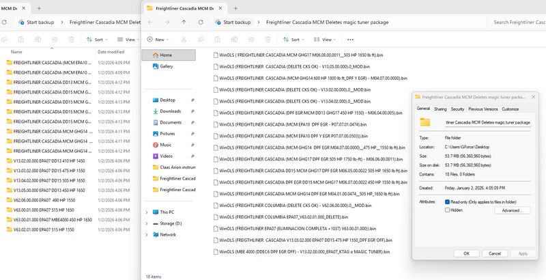Click the Search Freightliner search box
546x280 pixels.
click(517, 22)
